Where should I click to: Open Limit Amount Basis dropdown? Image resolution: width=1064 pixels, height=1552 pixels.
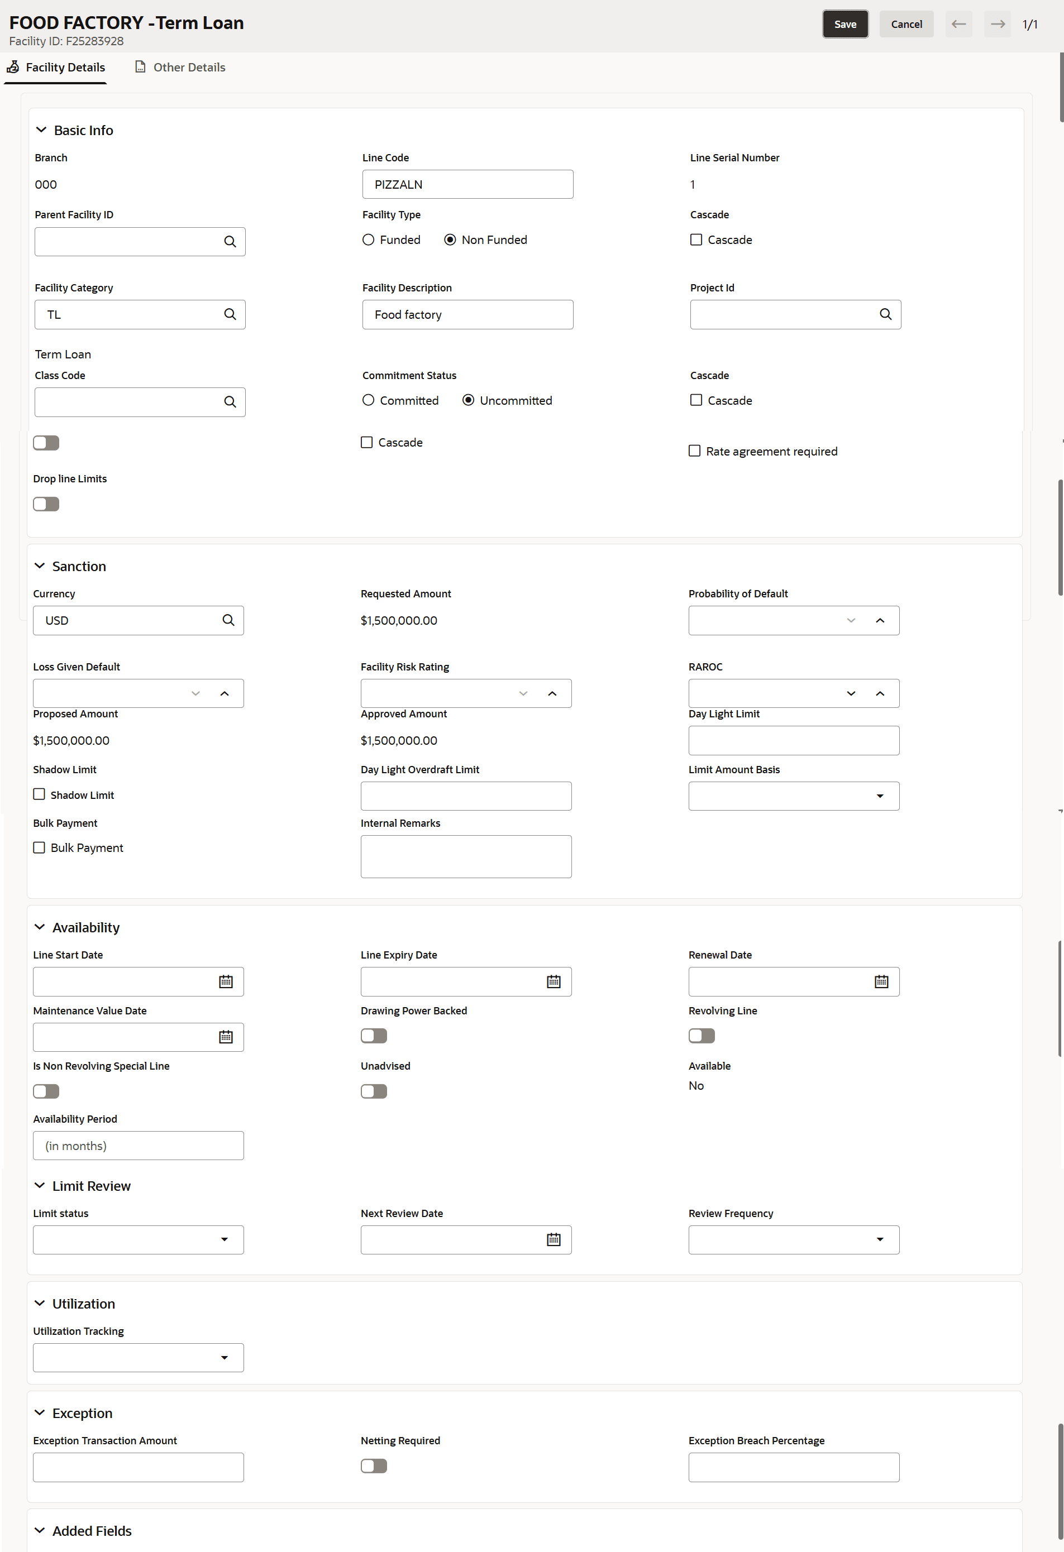(794, 796)
